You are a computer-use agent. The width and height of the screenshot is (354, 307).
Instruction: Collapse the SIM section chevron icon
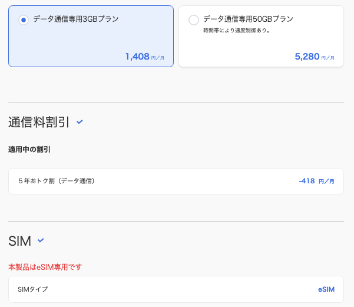(41, 240)
